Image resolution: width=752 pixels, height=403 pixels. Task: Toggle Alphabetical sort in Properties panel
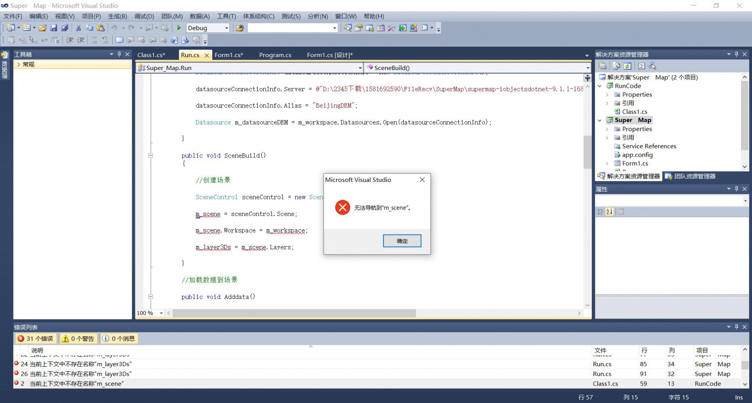(610, 212)
